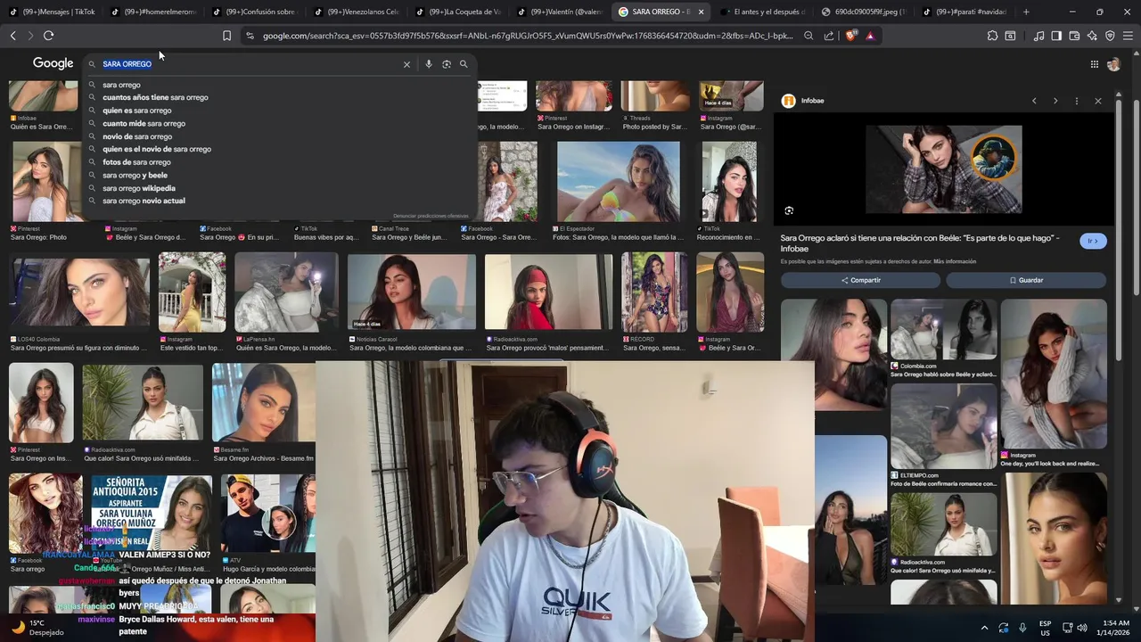
Task: Search by image with Google Lens icon
Action: point(447,64)
